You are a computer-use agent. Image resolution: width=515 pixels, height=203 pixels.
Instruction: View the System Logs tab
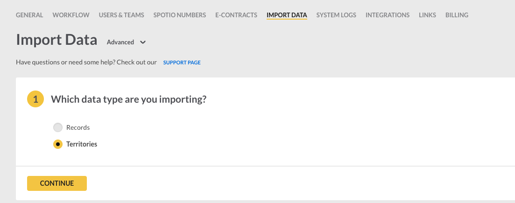(x=336, y=15)
